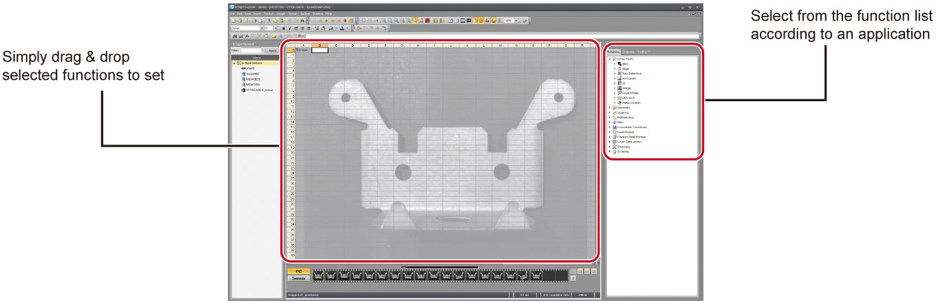
Task: Toggle the Sensor playback source button
Action: tap(298, 278)
